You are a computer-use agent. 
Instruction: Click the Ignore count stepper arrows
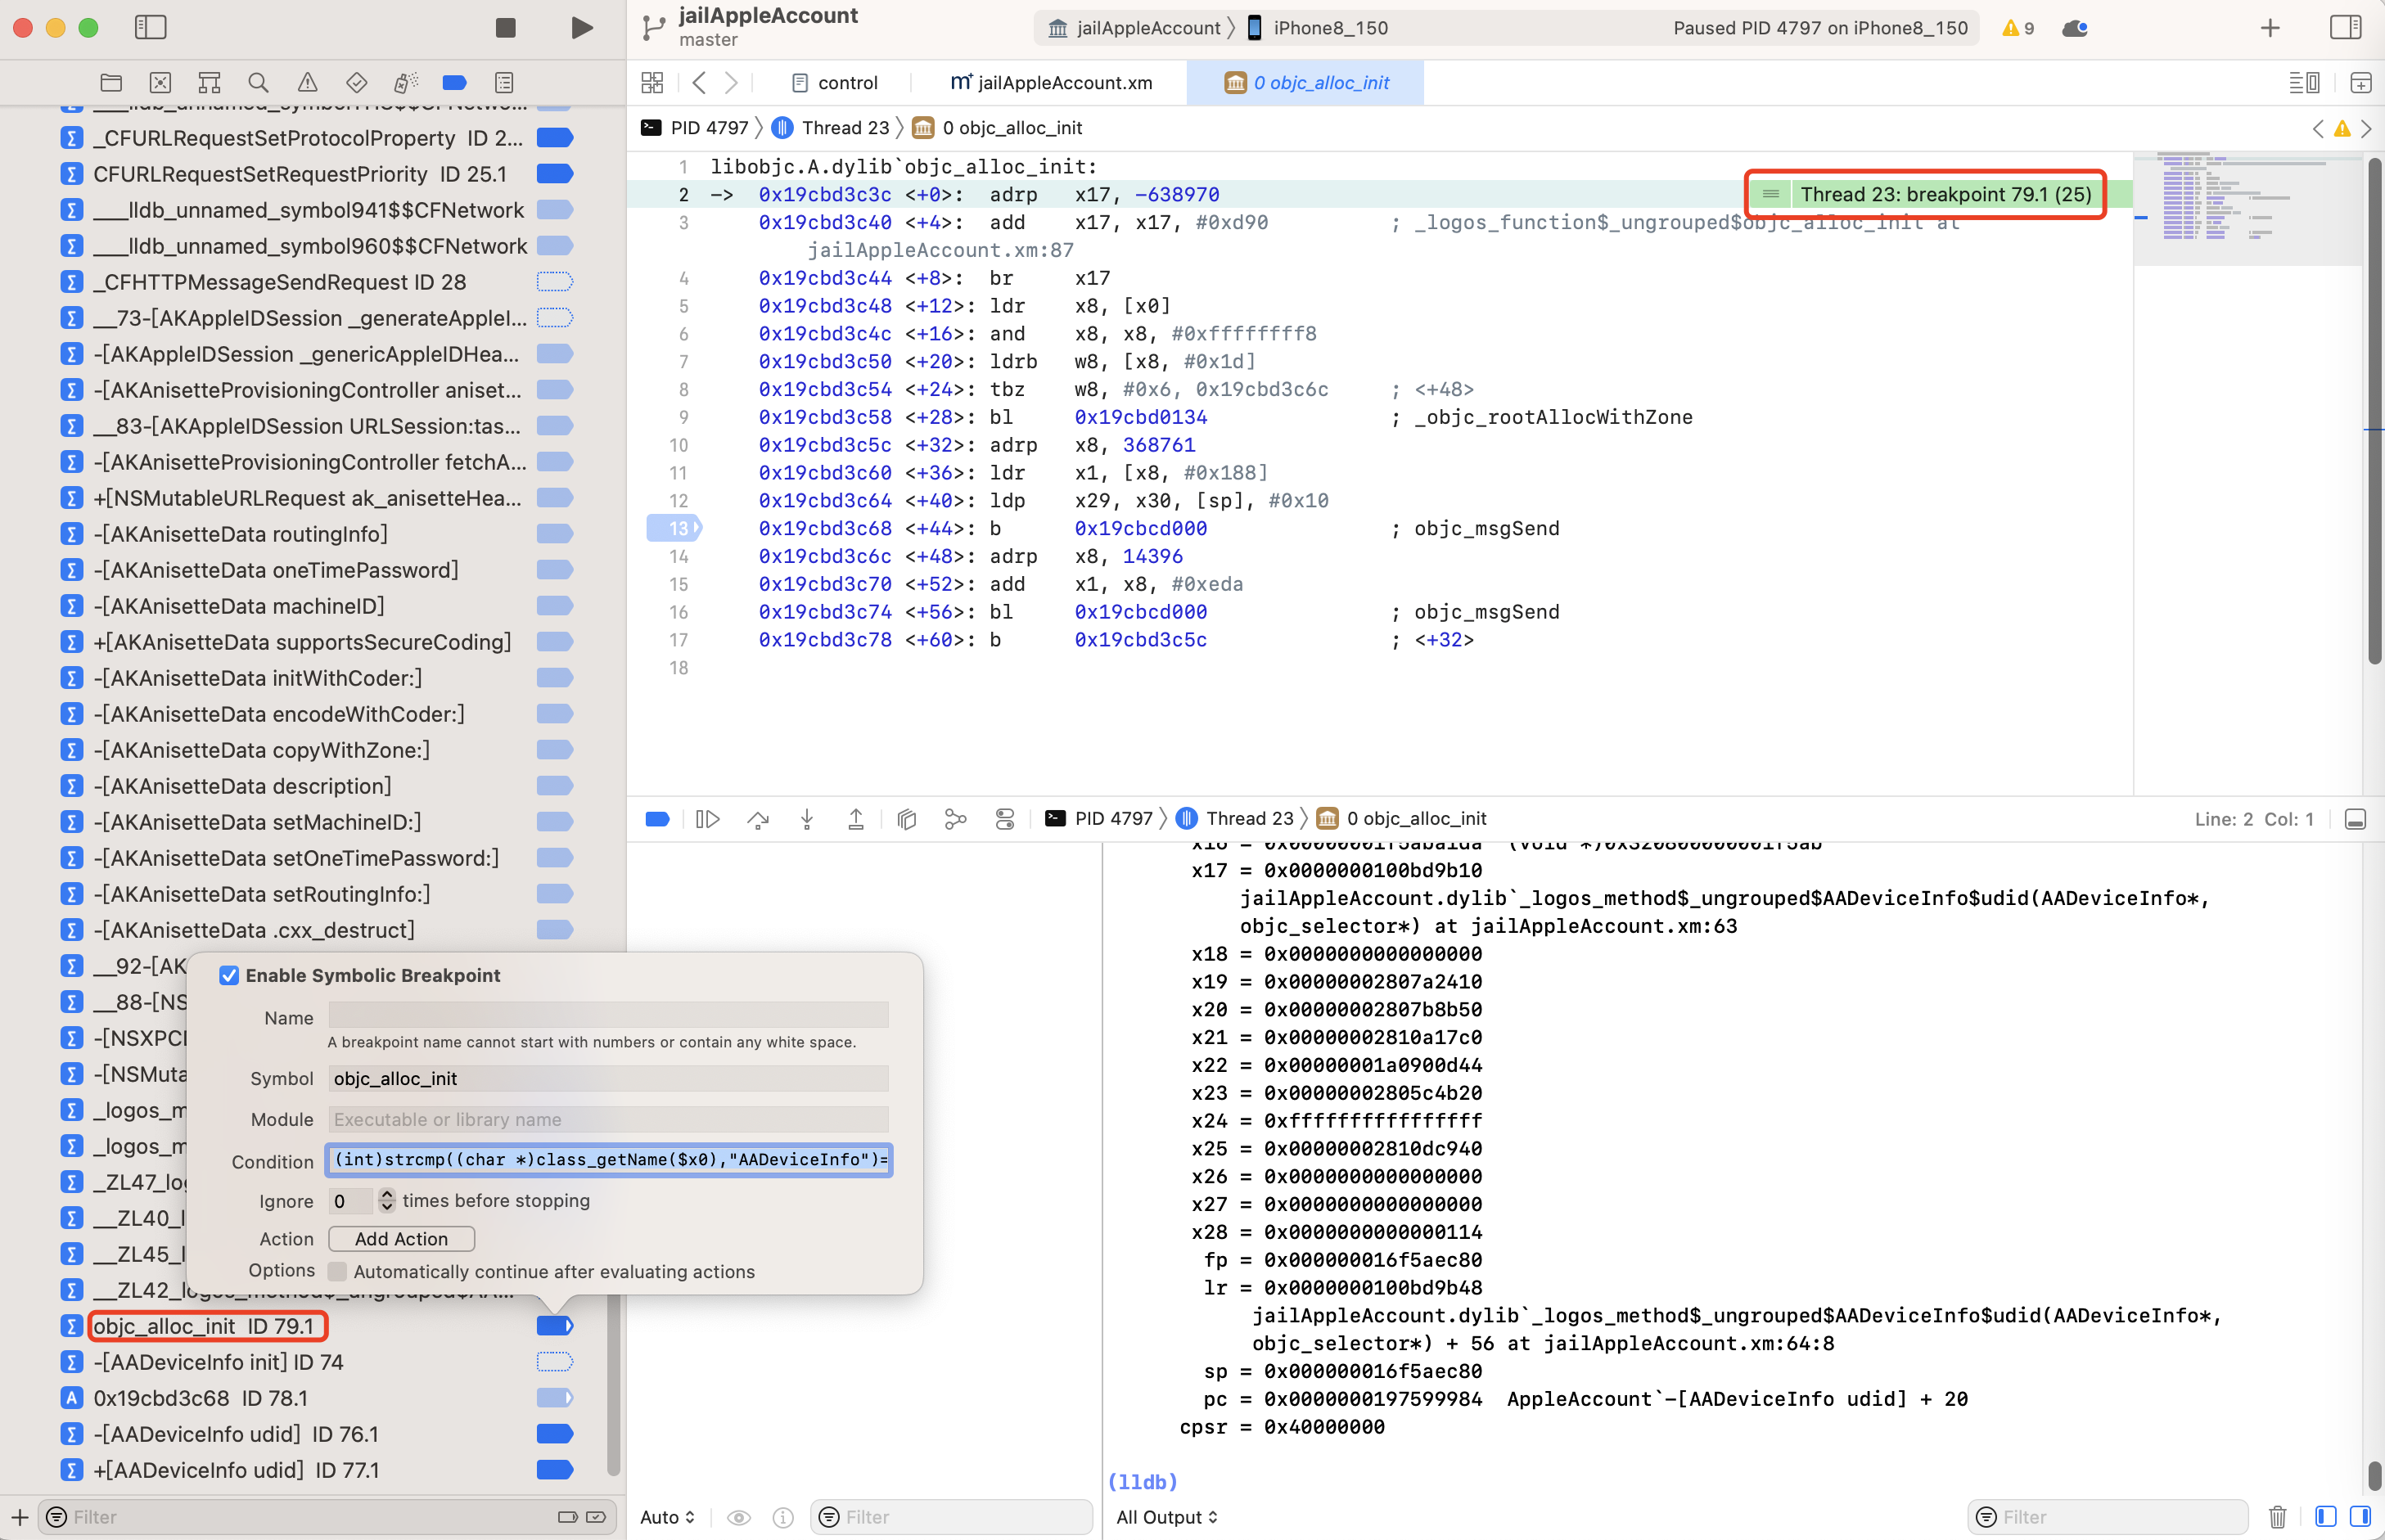tap(386, 1201)
